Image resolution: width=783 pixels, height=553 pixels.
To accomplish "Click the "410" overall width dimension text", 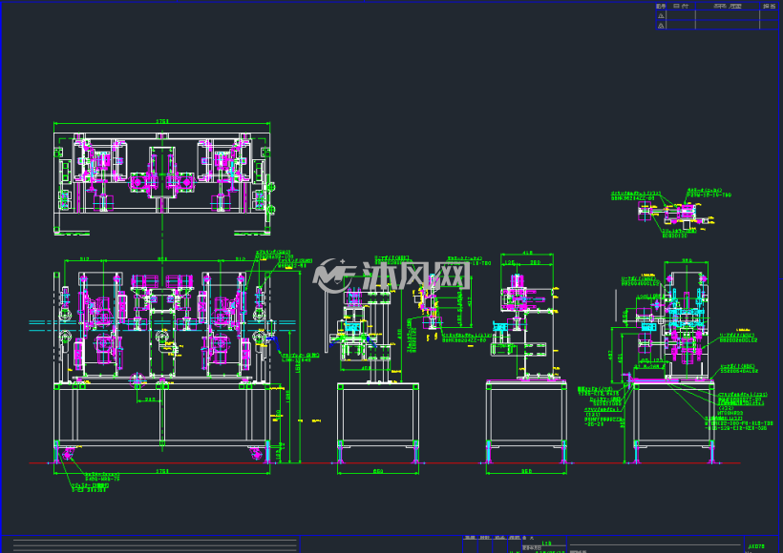I will (527, 254).
